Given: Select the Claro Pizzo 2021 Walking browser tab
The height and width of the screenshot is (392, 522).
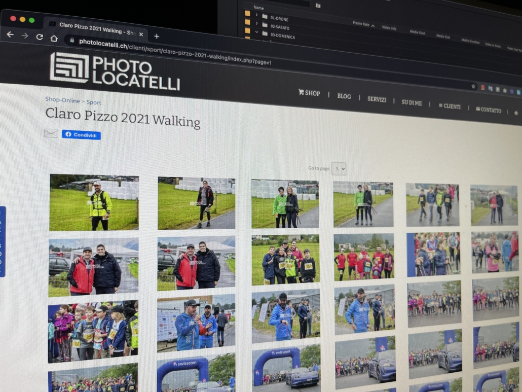Looking at the screenshot, I should point(96,29).
